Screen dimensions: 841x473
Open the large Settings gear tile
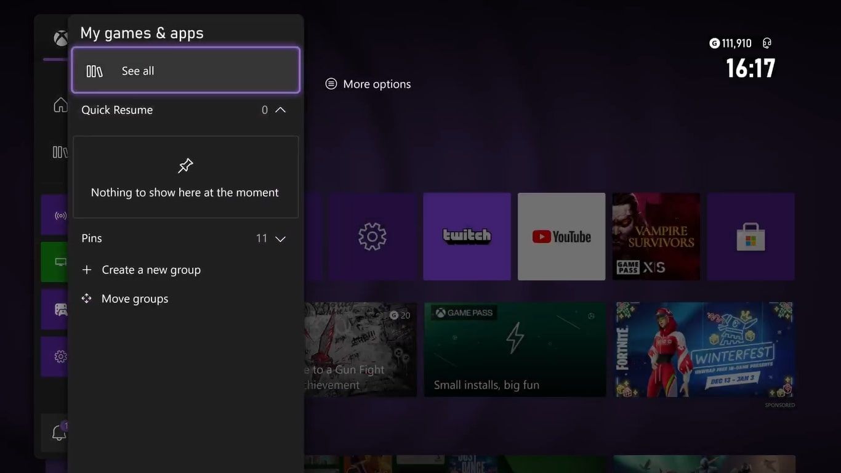pos(372,236)
